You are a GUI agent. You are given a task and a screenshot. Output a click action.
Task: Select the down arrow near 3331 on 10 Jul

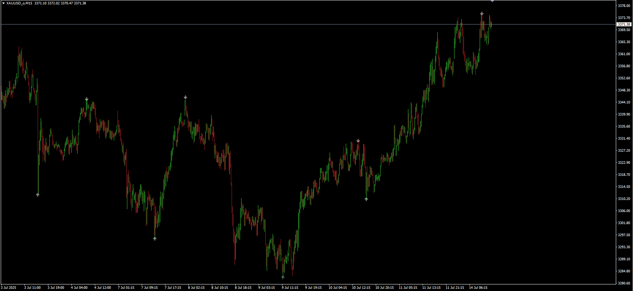[x=358, y=141]
